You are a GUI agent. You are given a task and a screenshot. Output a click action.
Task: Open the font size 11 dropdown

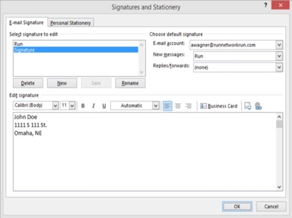[72, 106]
